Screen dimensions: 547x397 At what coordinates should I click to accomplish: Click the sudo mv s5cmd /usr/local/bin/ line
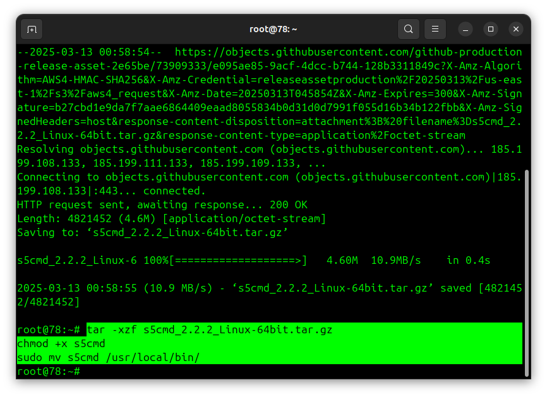point(109,358)
